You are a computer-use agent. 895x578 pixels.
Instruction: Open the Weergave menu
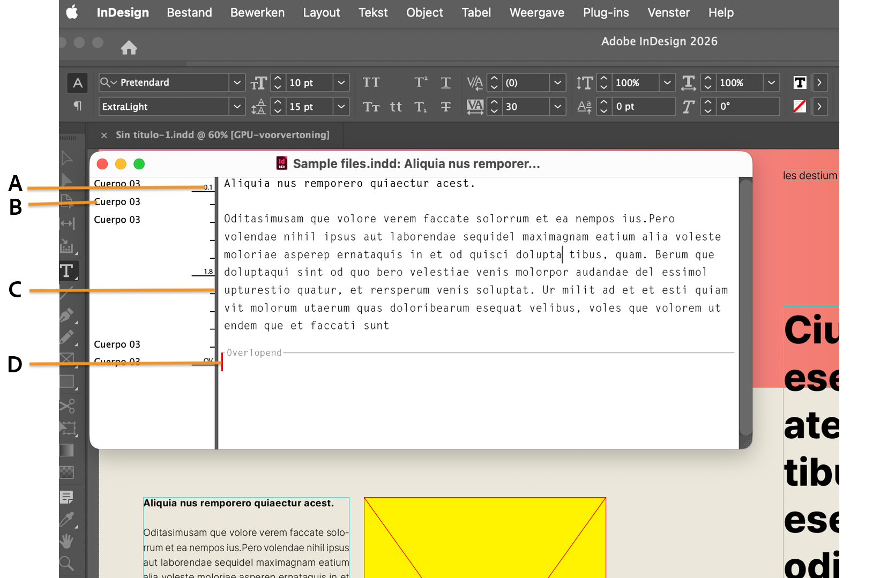(x=536, y=12)
